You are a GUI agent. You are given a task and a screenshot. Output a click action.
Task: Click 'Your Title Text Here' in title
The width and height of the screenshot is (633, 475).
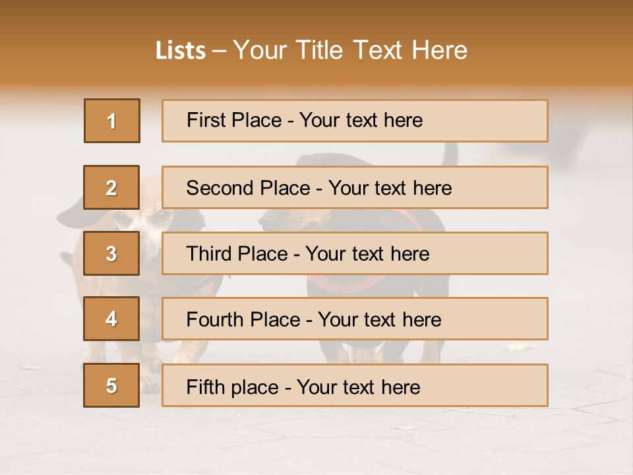tap(350, 50)
